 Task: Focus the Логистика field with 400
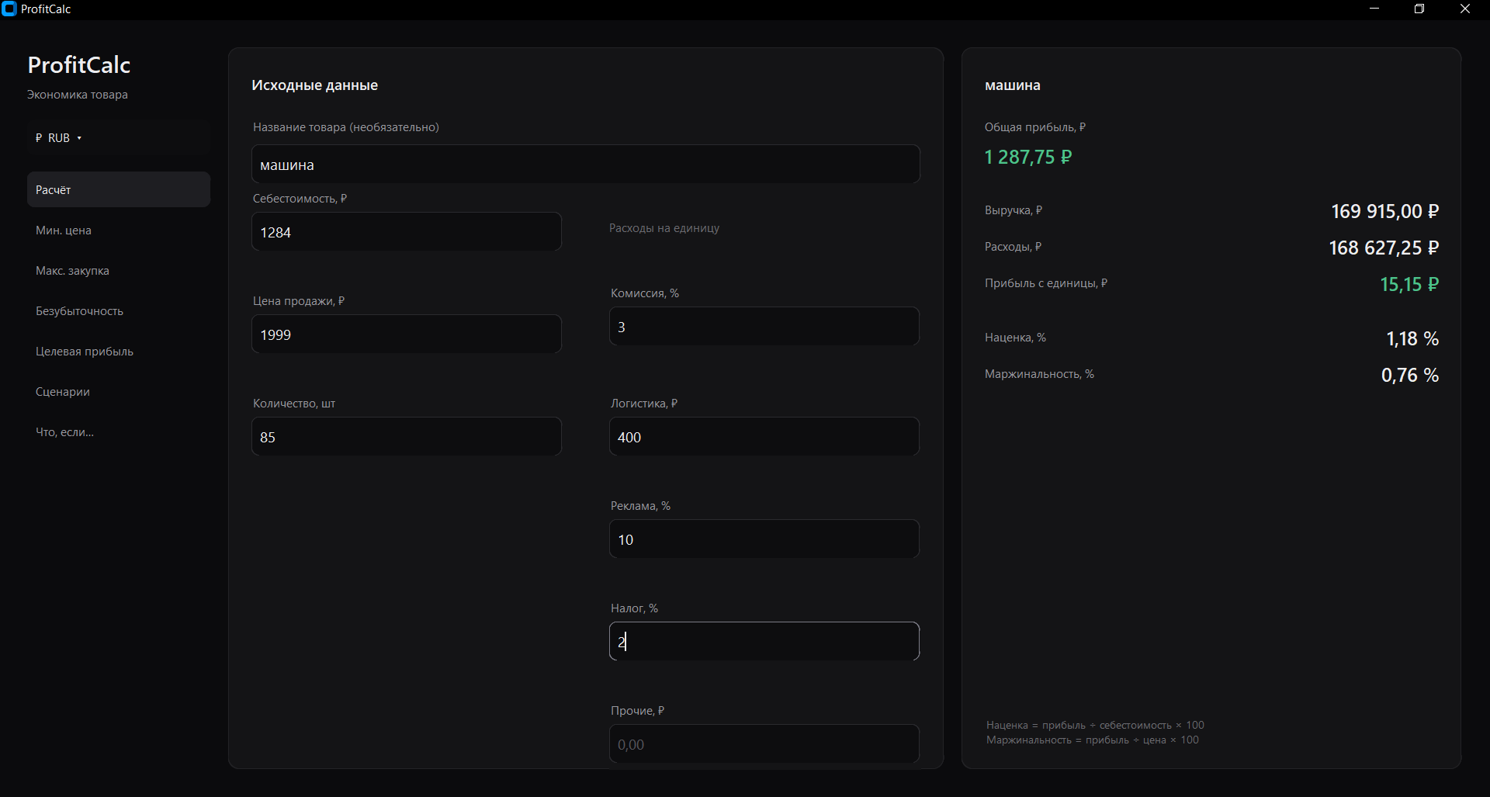pyautogui.click(x=764, y=437)
